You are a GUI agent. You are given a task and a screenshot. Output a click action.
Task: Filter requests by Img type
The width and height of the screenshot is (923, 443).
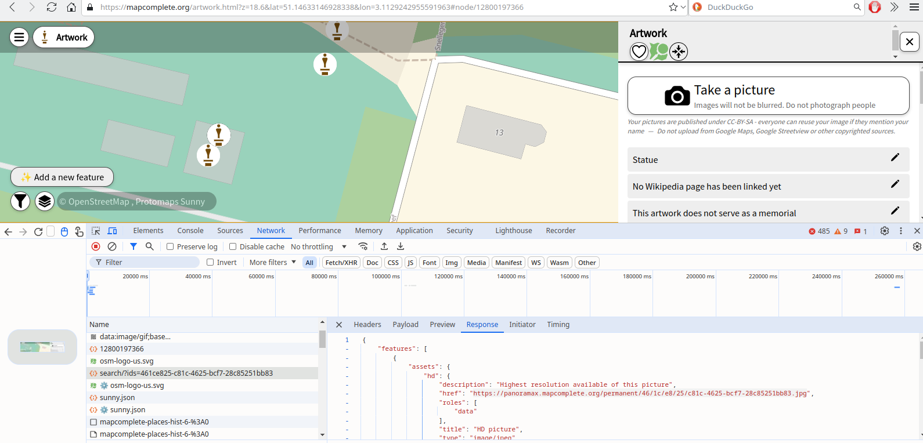(x=452, y=263)
